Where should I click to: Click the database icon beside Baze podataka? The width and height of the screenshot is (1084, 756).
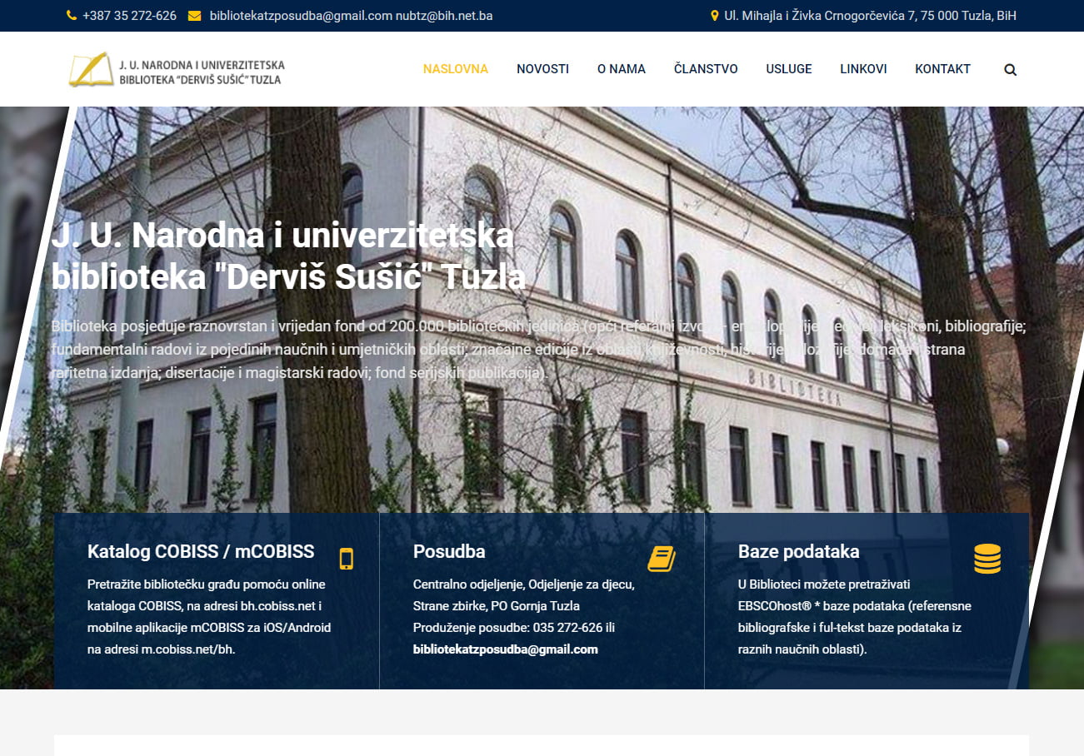click(x=987, y=559)
